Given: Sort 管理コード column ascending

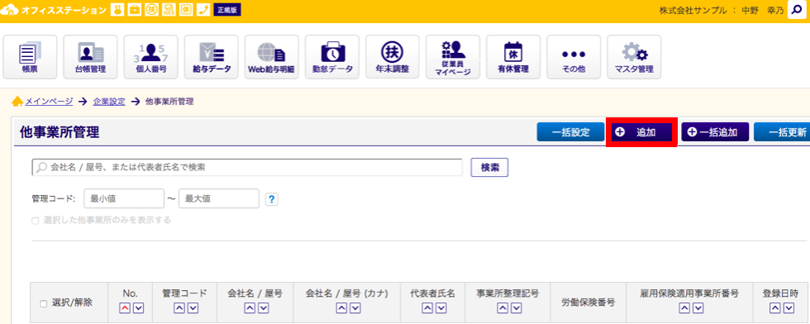Looking at the screenshot, I should [x=179, y=308].
